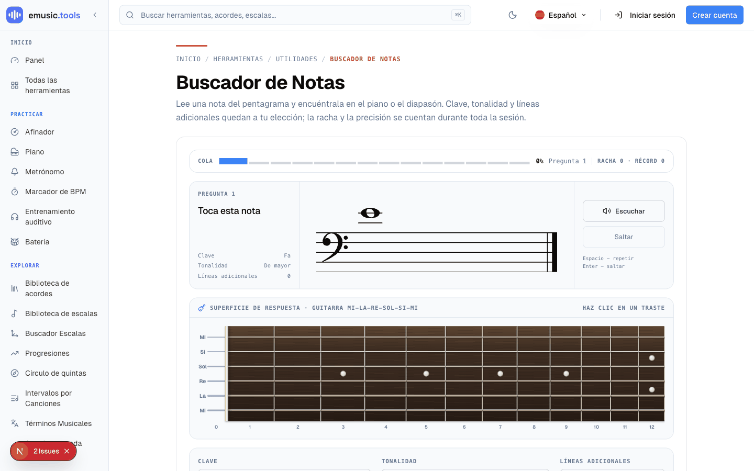The width and height of the screenshot is (754, 471).
Task: Click the third fret dot marker on fretboard
Action: (x=343, y=374)
